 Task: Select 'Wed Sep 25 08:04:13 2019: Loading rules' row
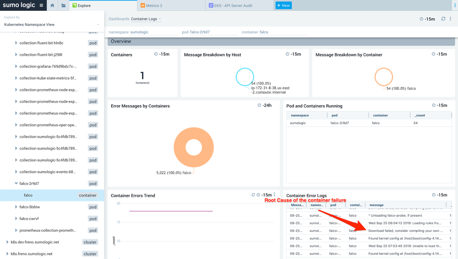pyautogui.click(x=369, y=223)
